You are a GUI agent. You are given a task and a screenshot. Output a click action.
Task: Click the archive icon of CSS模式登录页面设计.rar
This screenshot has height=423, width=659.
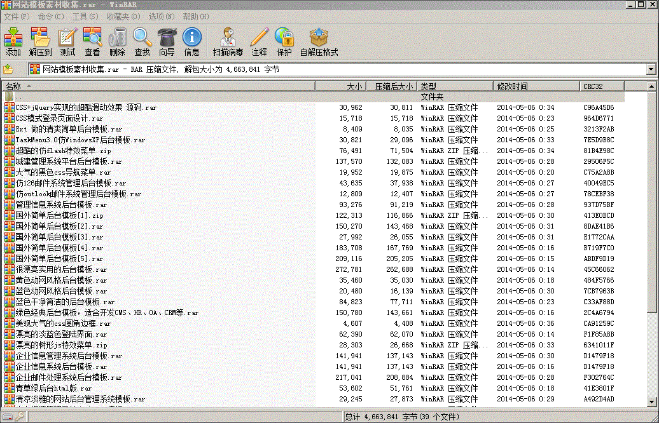tap(10, 118)
